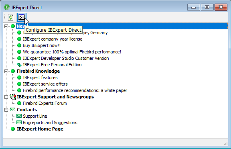Collapse IBExpert Support and Newsgroups node
This screenshot has width=231, height=149.
[x=6, y=97]
